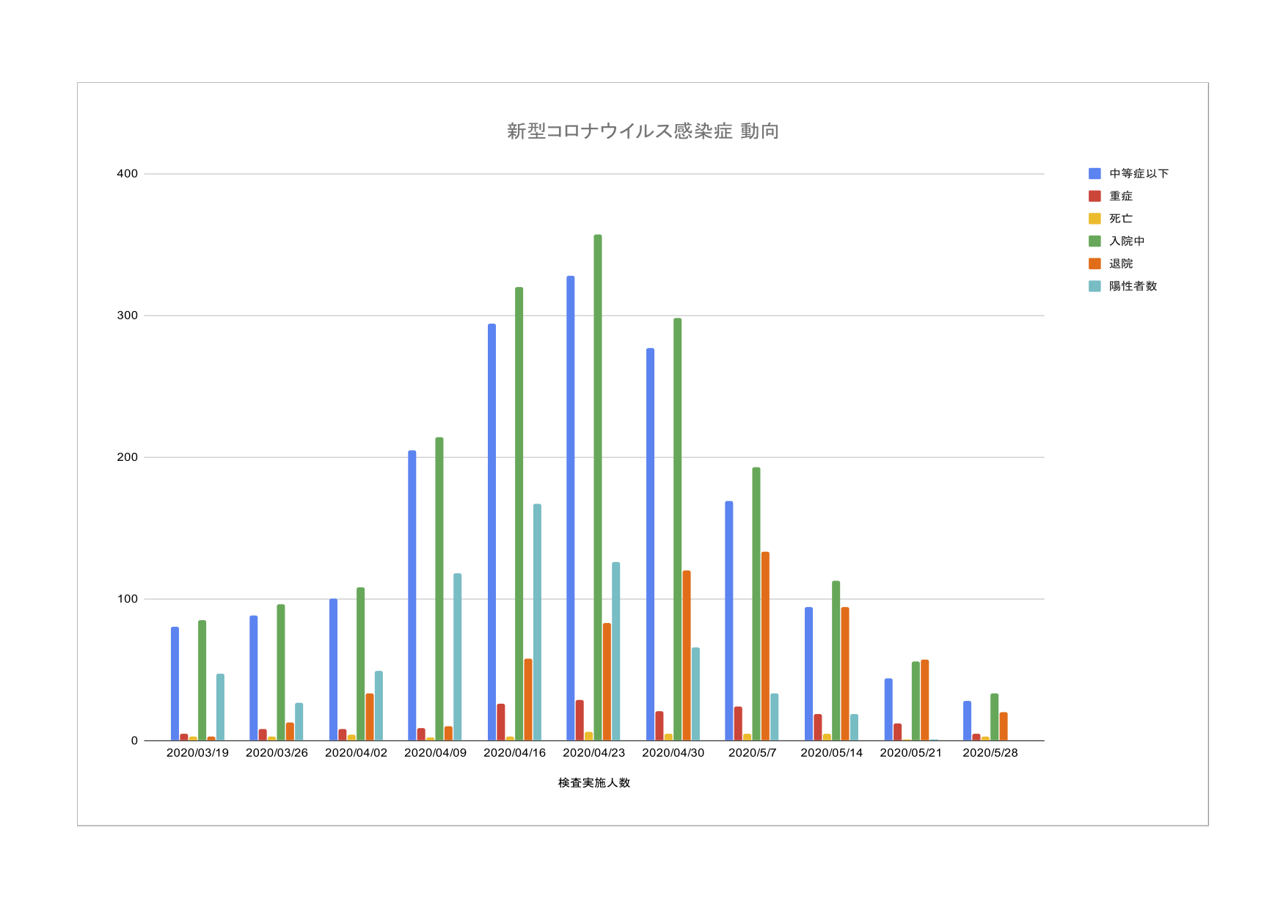Click the red bar for 2020/04/23
1286x910 pixels.
click(x=580, y=720)
